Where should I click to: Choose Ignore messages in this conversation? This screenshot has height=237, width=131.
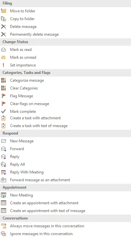pos(41,234)
